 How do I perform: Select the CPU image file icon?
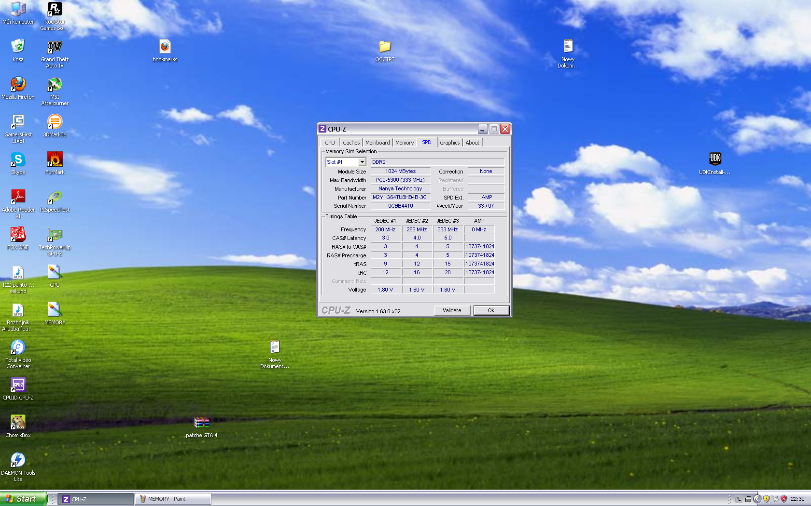(x=55, y=276)
